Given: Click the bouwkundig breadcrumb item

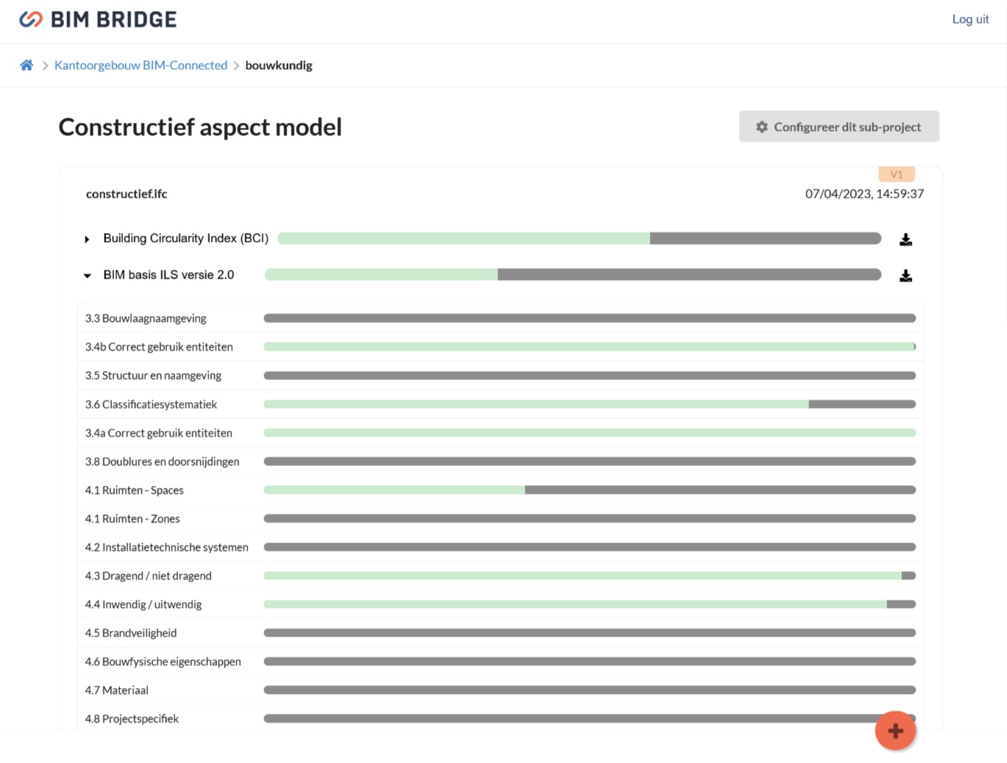Looking at the screenshot, I should [x=279, y=65].
